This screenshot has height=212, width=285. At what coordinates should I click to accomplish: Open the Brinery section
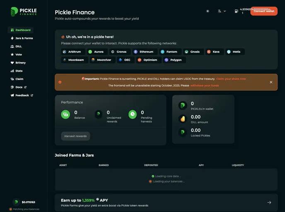pyautogui.click(x=18, y=63)
